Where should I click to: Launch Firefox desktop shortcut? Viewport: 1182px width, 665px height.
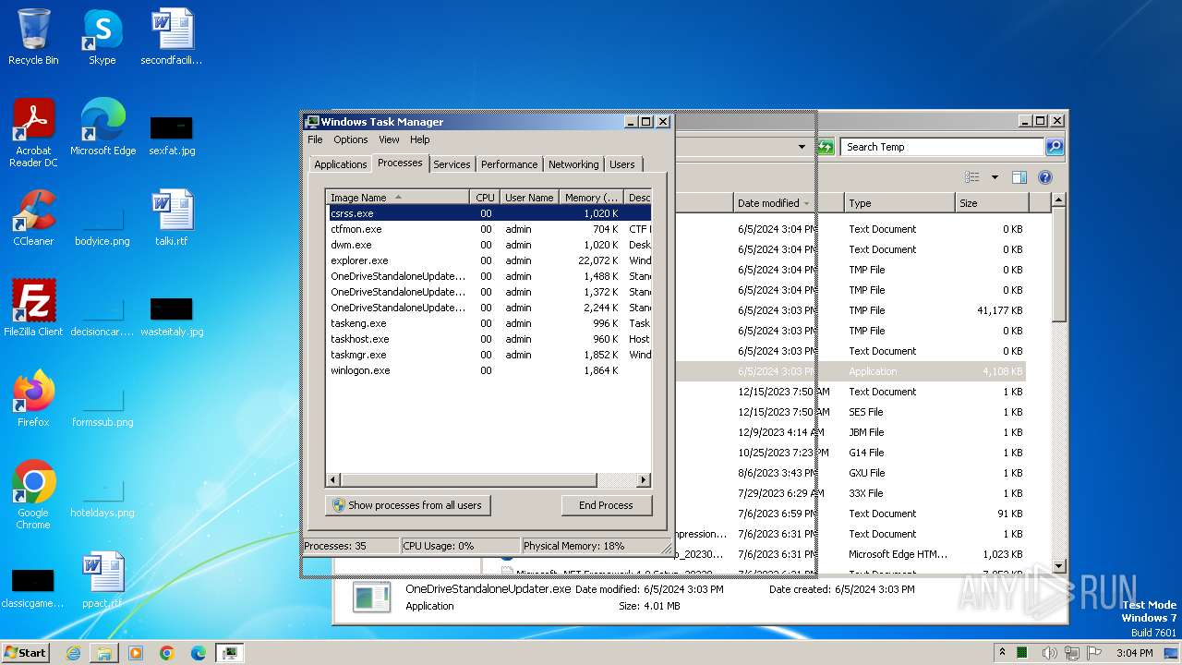(33, 399)
